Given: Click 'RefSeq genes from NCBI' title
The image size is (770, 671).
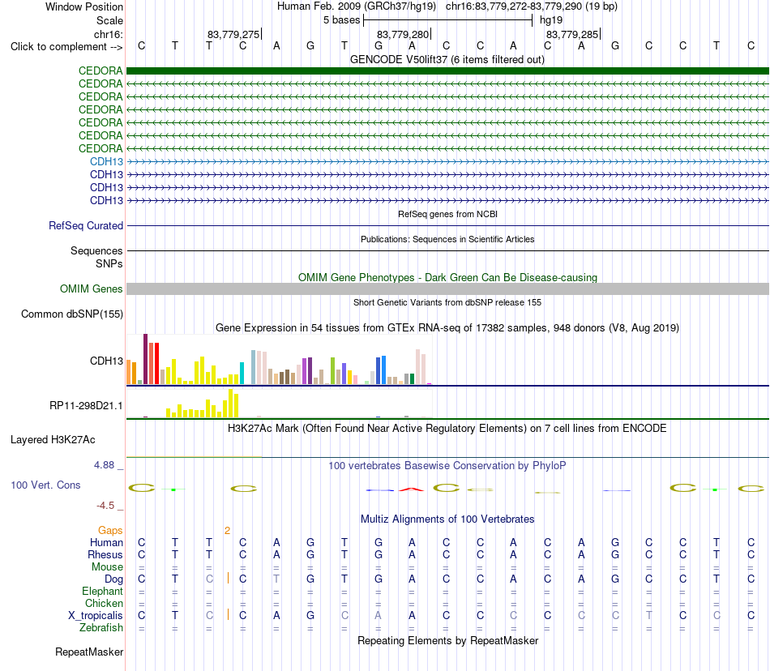Looking at the screenshot, I should click(x=447, y=214).
